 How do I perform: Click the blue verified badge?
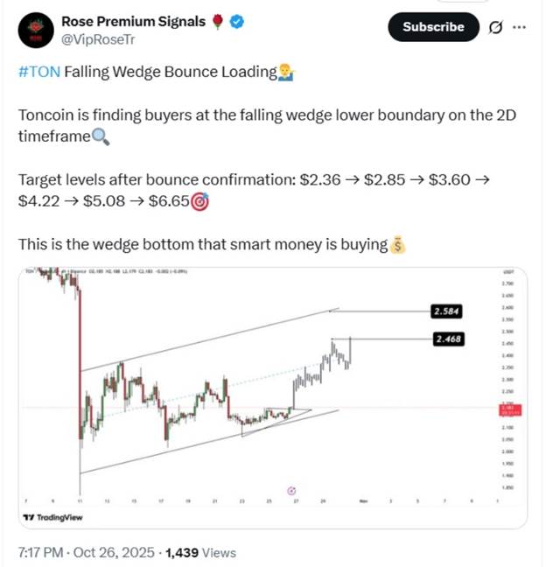tap(236, 22)
